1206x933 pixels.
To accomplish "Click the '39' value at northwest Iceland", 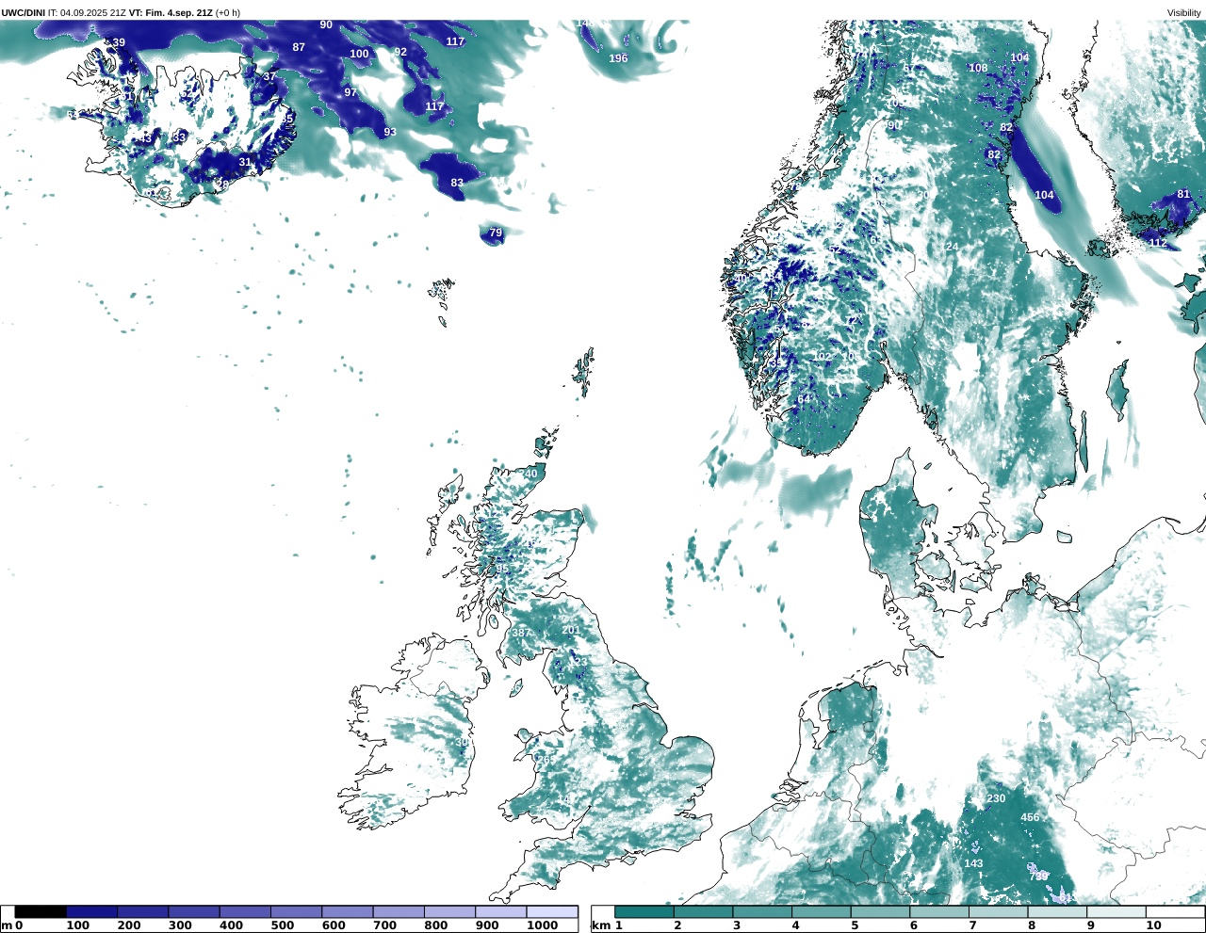I will [x=118, y=43].
